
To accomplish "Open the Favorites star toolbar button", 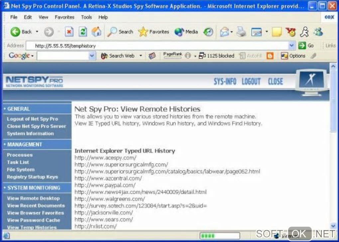I will 154,32.
